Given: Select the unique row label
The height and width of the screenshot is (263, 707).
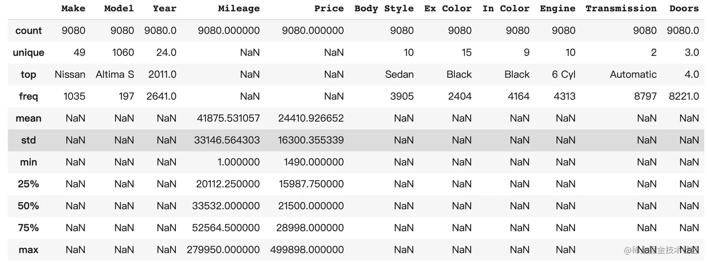Looking at the screenshot, I should click(29, 52).
